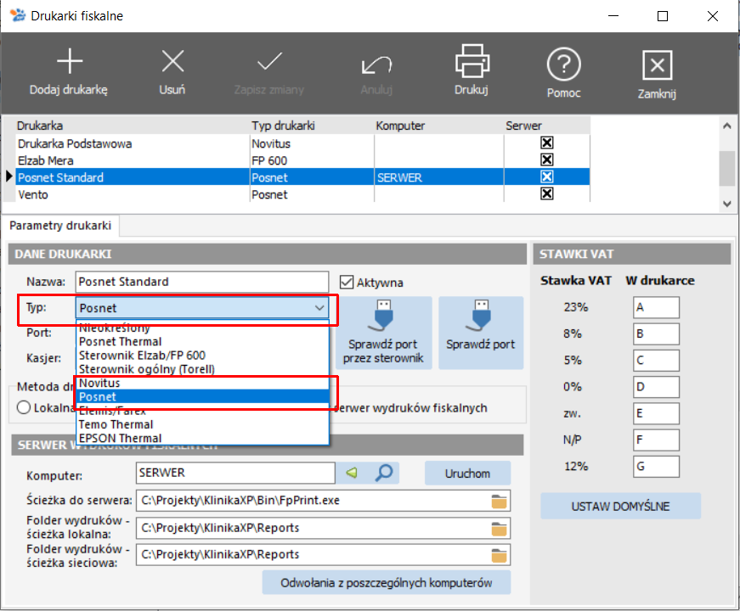Select the Drukarka Podstawowa row
Viewport: 740px width, 611px height.
[302, 143]
